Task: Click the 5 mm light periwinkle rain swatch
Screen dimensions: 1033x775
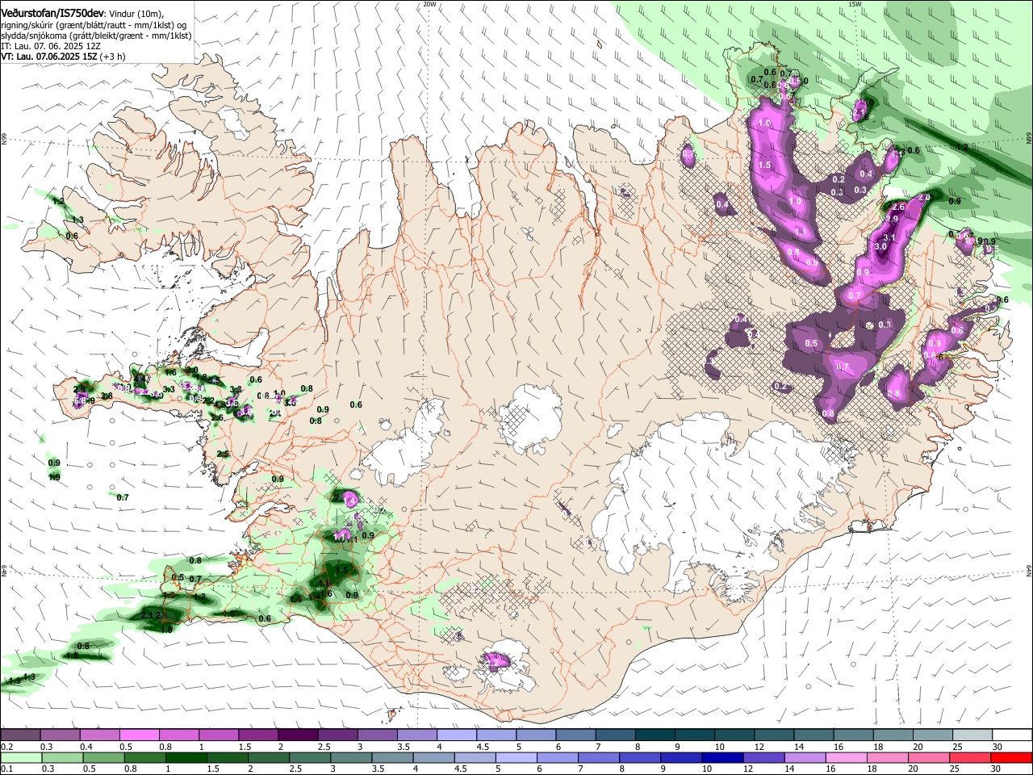Action: (x=516, y=757)
